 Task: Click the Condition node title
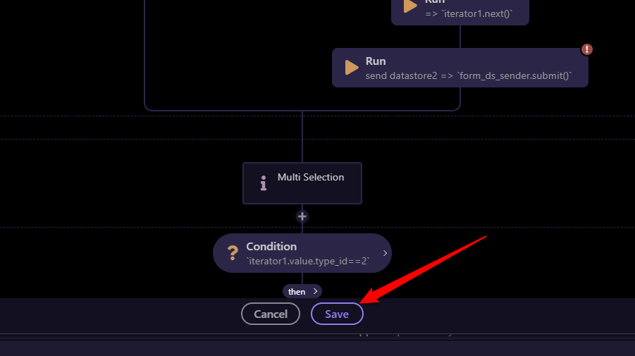coord(271,247)
